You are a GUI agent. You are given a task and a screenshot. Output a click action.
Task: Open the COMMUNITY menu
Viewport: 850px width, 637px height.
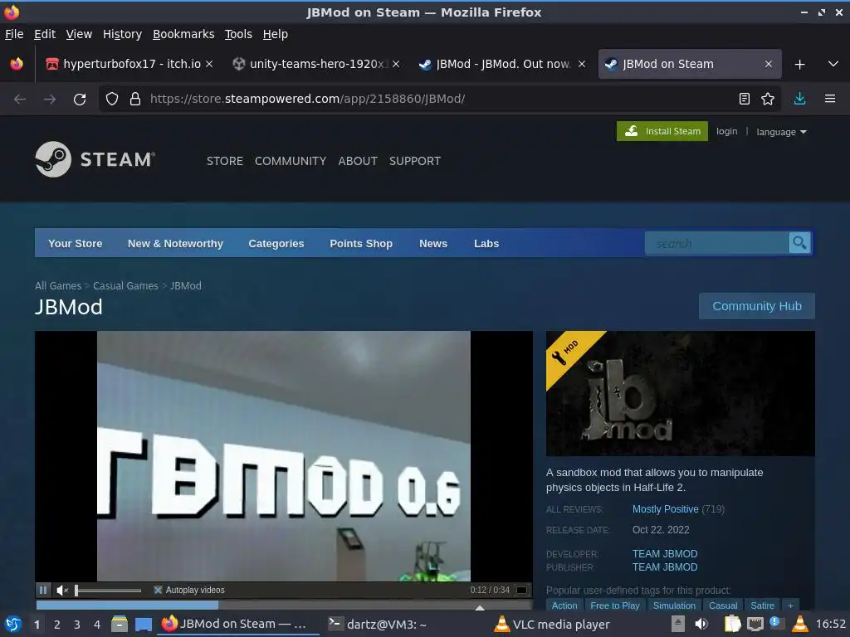pos(291,161)
